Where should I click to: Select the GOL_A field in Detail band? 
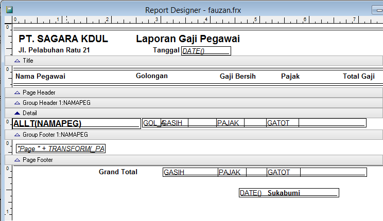coord(151,123)
